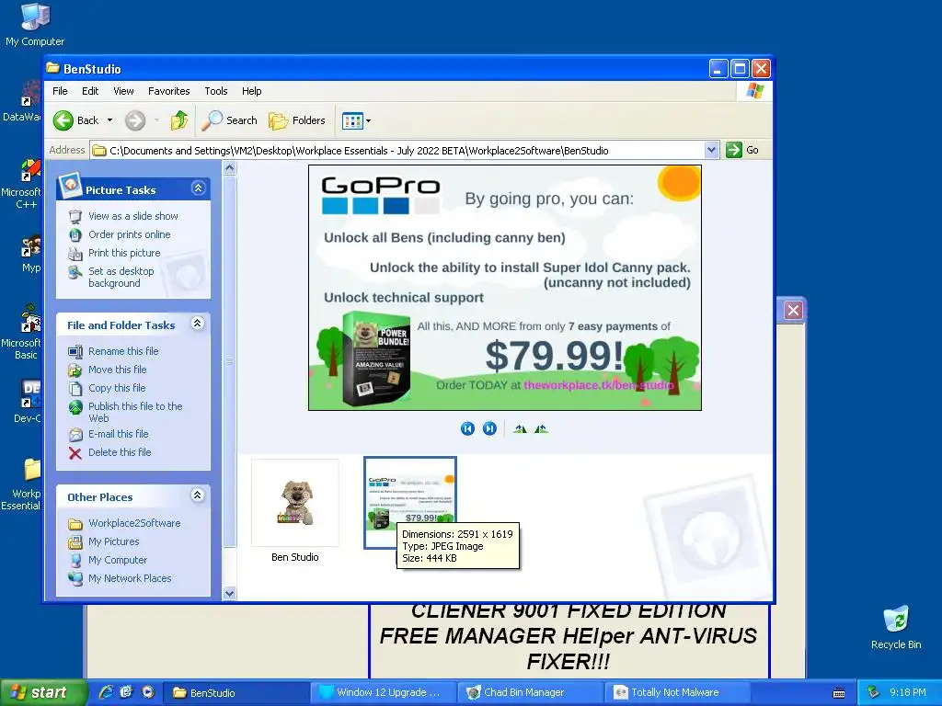Click the Up folder toolbar icon

click(178, 120)
